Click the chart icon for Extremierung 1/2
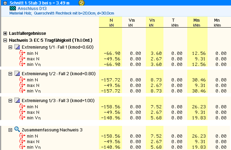Image resolution: width=231 pixels, height=150 pixels. [x=17, y=73]
